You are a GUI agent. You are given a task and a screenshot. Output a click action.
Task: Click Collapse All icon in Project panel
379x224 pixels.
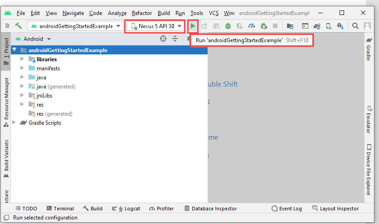175,39
